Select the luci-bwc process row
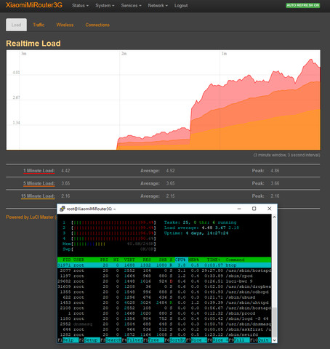This screenshot has width=330, height=349. [x=164, y=281]
